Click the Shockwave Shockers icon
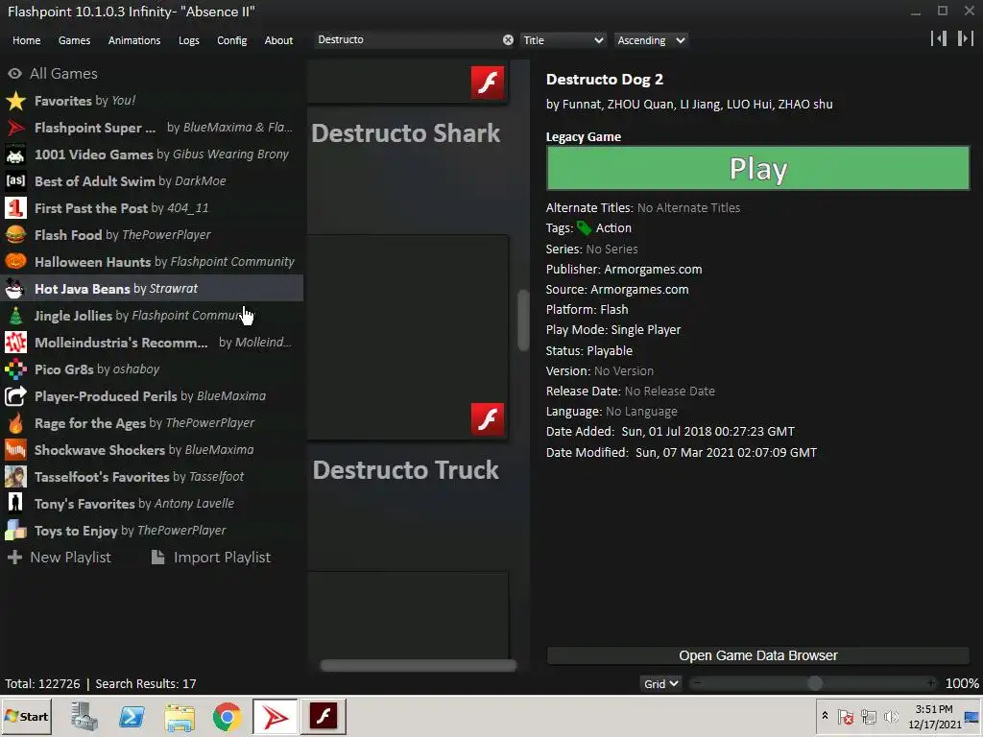This screenshot has width=983, height=737. coord(15,450)
